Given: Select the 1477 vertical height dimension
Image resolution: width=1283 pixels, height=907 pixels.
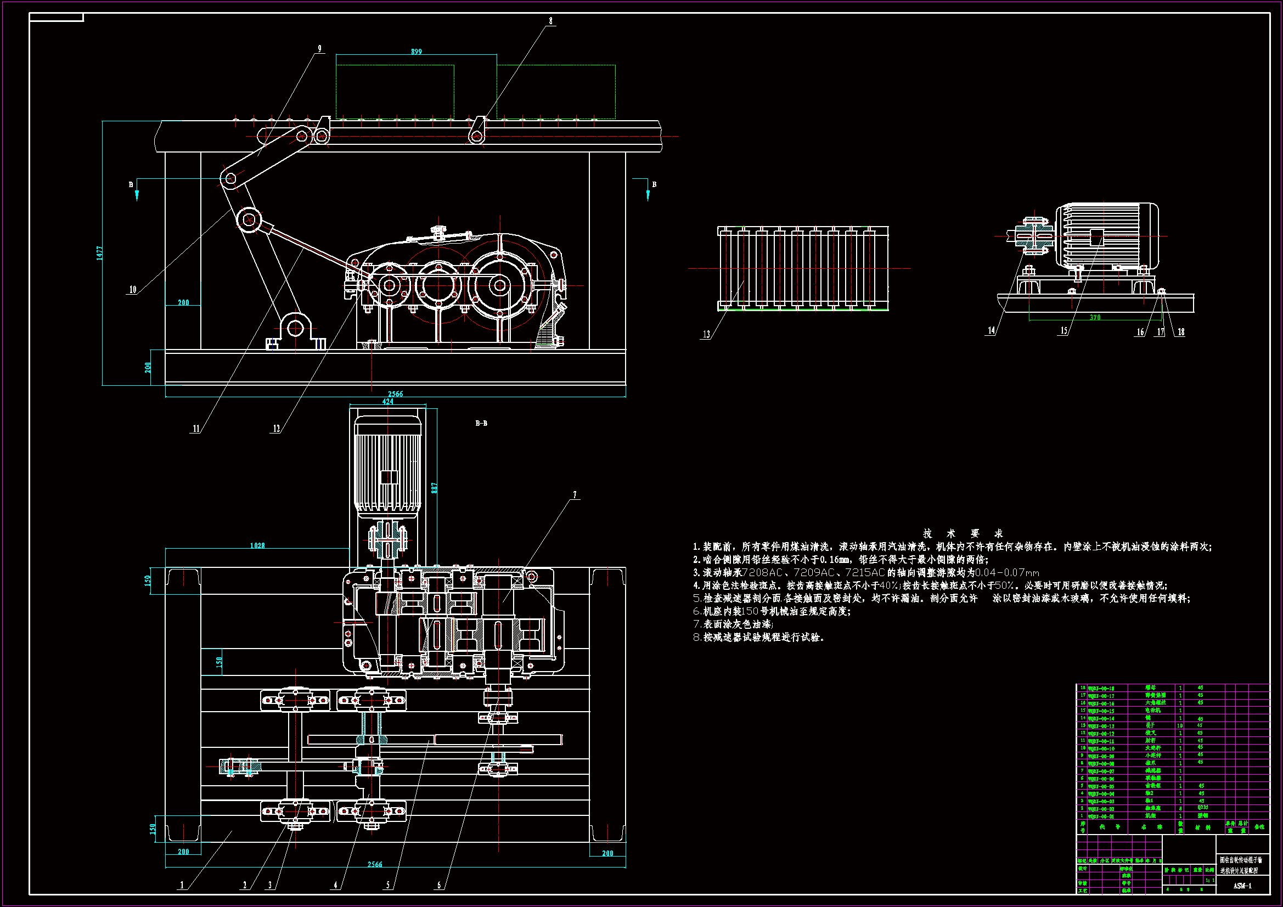Looking at the screenshot, I should 99,252.
